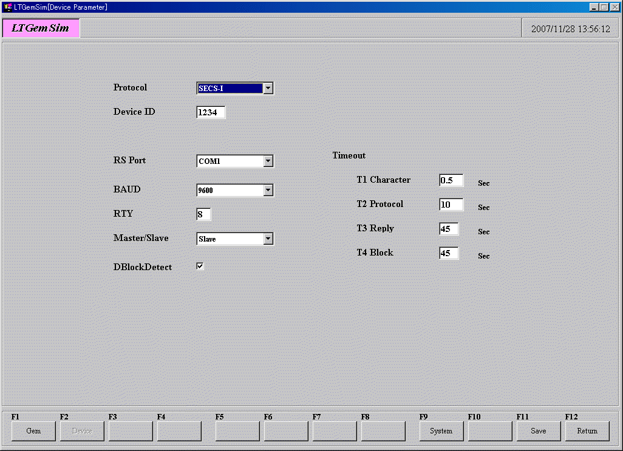Click the Device ID input field
This screenshot has width=623, height=451.
[x=211, y=112]
